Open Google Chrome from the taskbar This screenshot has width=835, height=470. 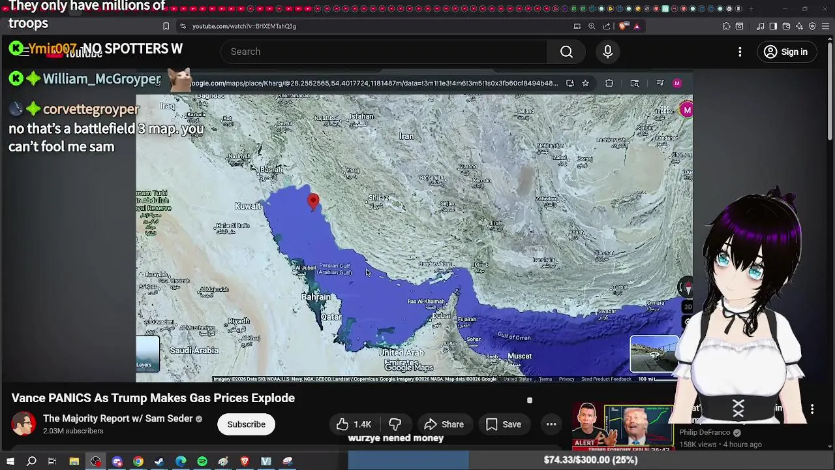[x=138, y=462]
